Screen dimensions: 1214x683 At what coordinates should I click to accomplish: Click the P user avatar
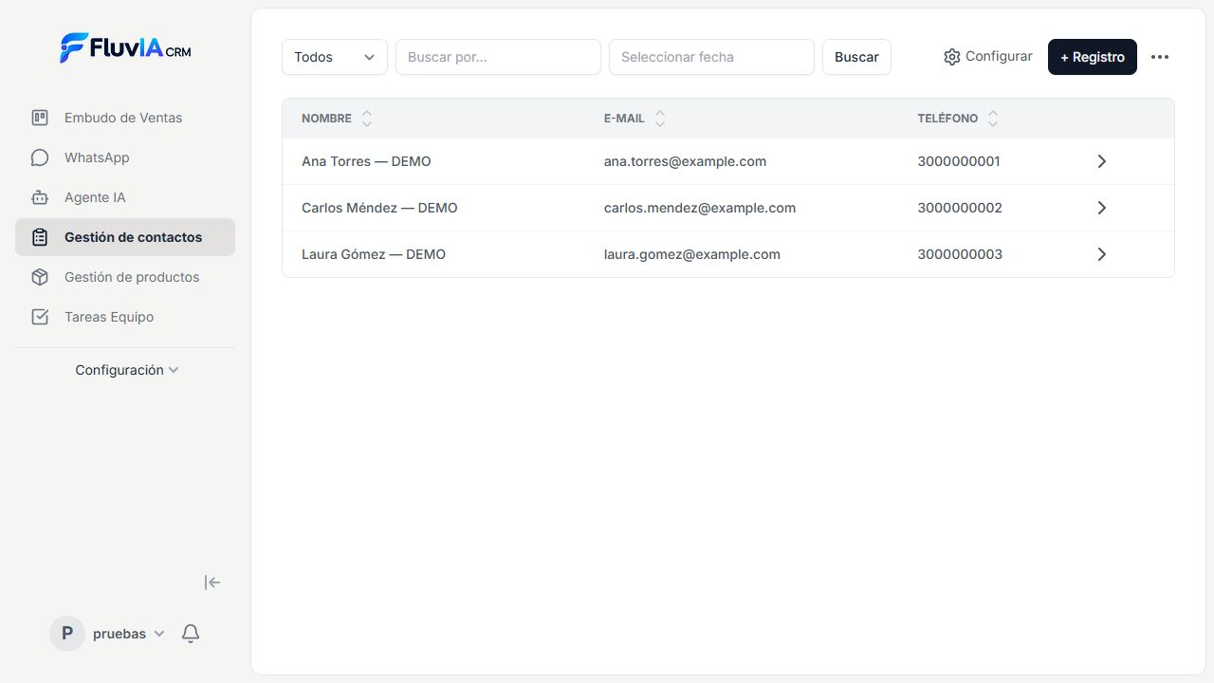[67, 634]
